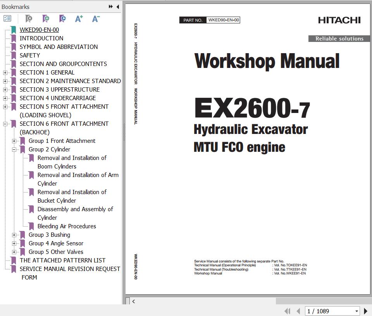The width and height of the screenshot is (372, 316).
Task: Select SECTION 6 FRONT ATTACHMENT bookmark
Action: pyautogui.click(x=64, y=128)
